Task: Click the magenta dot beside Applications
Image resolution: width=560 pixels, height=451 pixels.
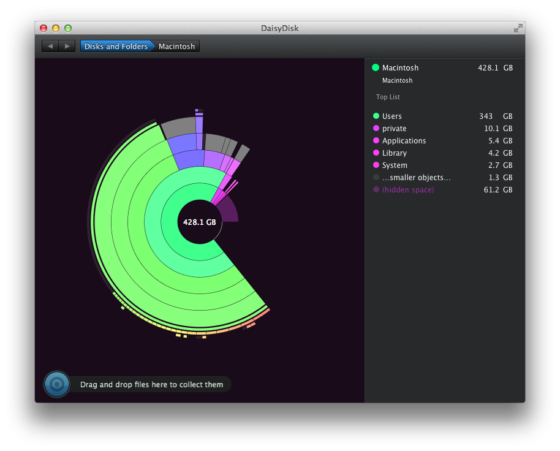Action: [x=376, y=141]
